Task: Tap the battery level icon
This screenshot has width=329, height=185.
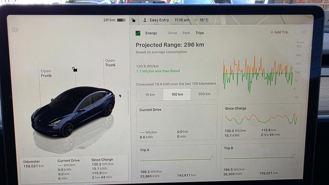Action: click(121, 20)
